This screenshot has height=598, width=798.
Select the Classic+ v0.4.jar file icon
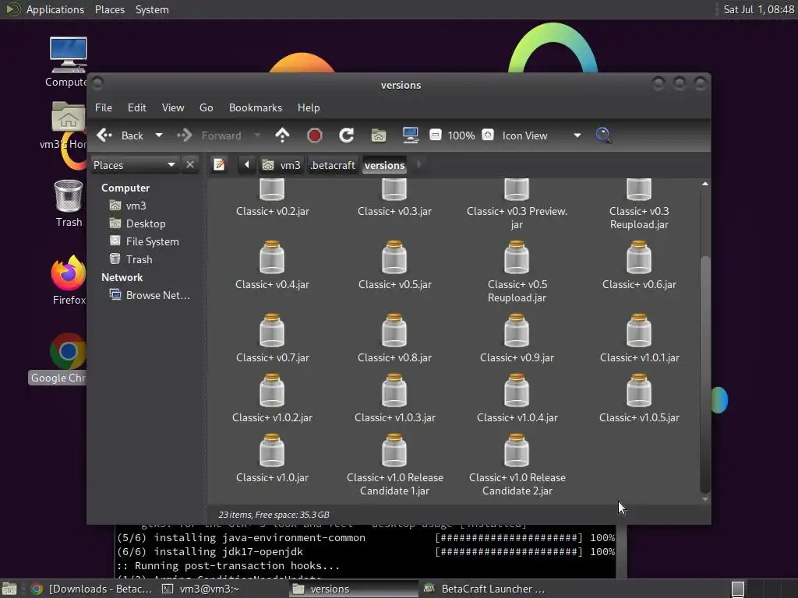[x=272, y=257]
